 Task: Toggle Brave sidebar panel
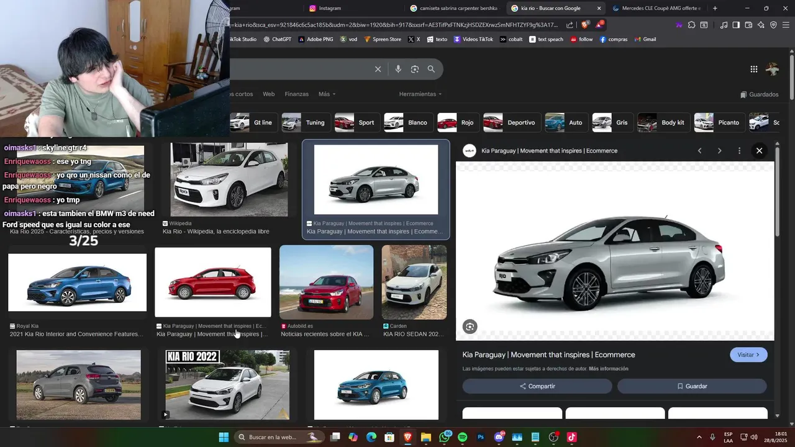(736, 25)
